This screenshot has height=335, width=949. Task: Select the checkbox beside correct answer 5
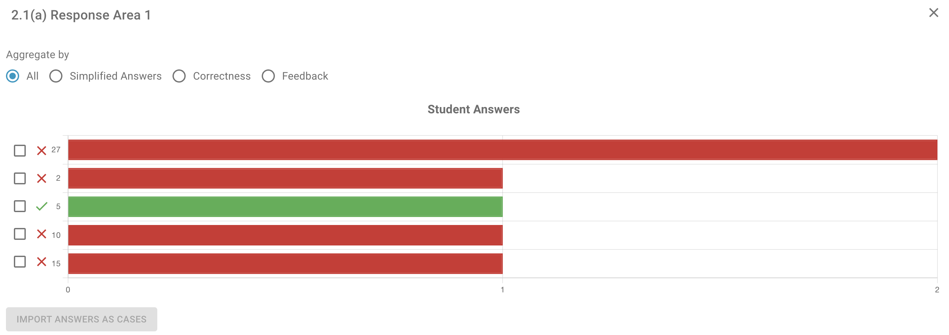[20, 206]
